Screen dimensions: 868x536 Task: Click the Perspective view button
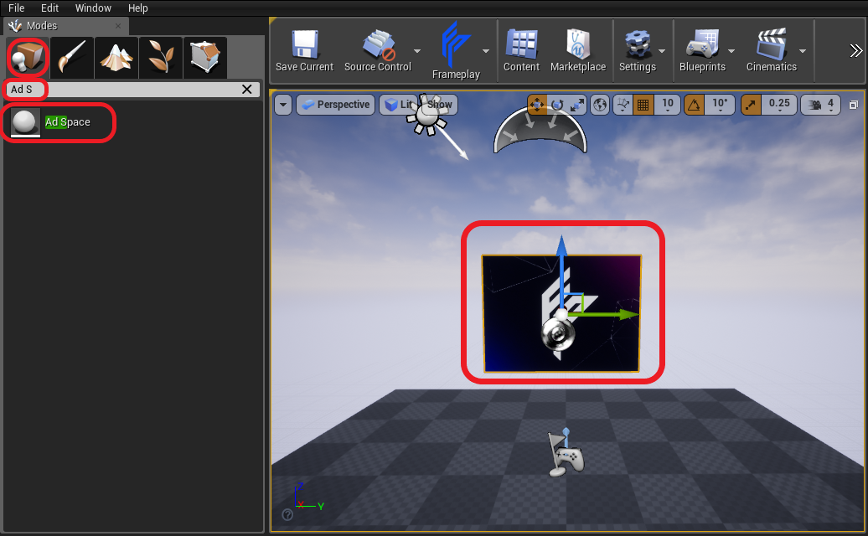(x=336, y=105)
